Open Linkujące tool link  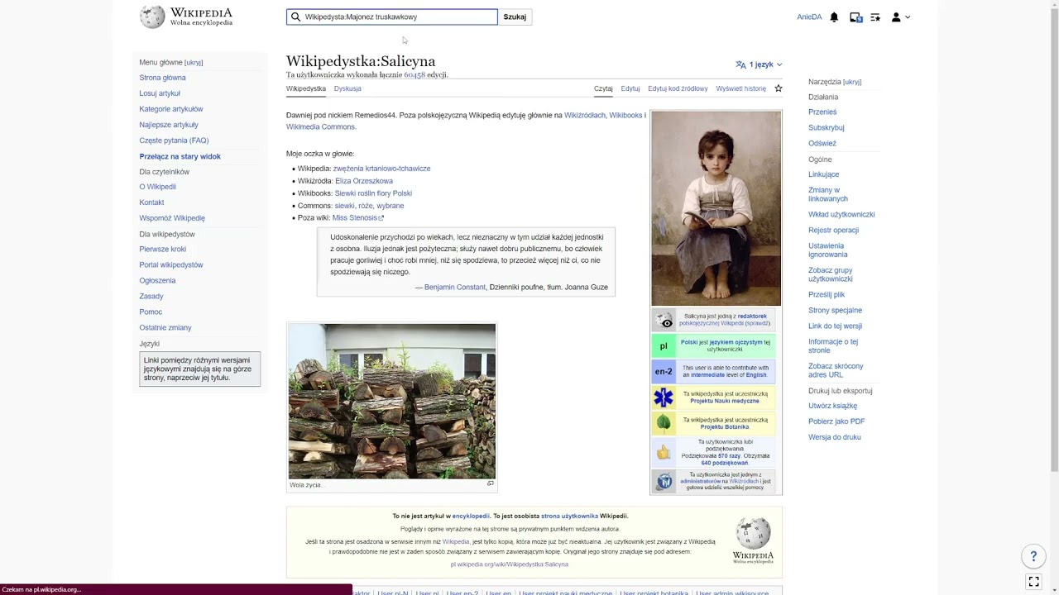(x=824, y=174)
